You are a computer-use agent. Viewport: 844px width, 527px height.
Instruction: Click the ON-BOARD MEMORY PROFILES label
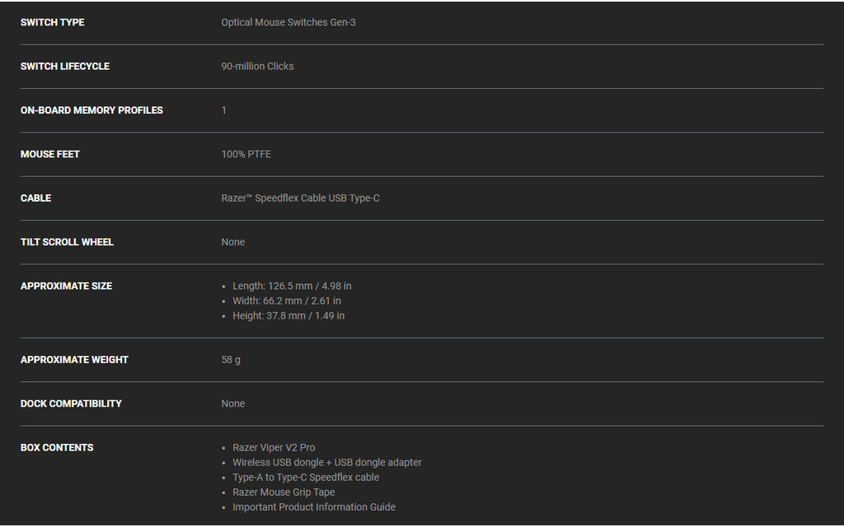coord(91,110)
